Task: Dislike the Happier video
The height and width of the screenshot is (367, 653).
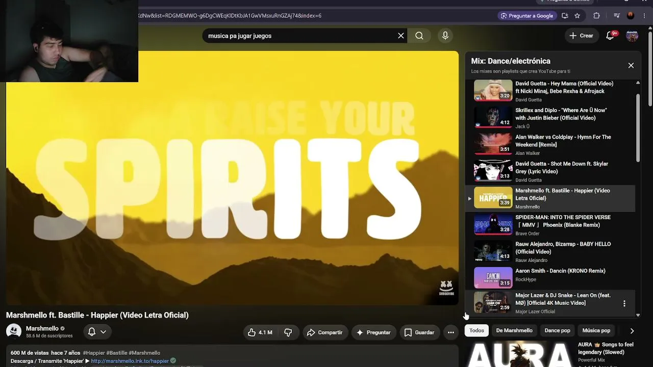Action: [x=288, y=332]
